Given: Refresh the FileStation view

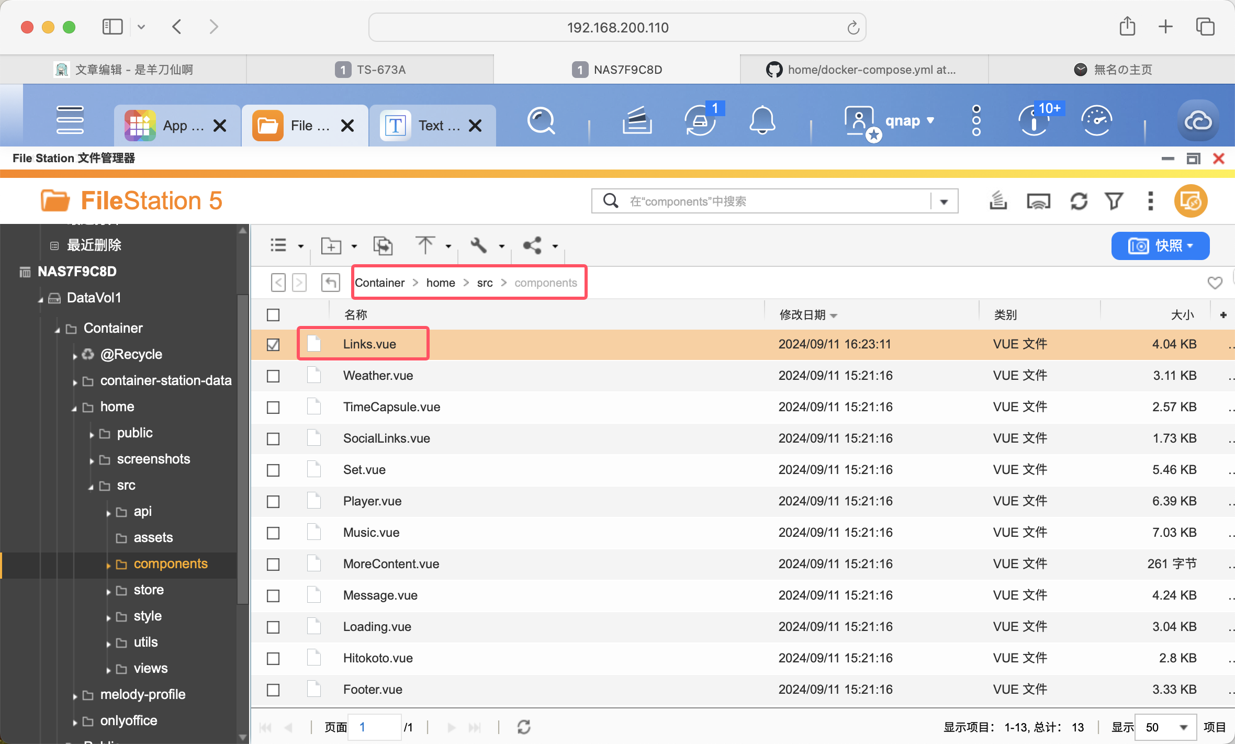Looking at the screenshot, I should [1079, 201].
